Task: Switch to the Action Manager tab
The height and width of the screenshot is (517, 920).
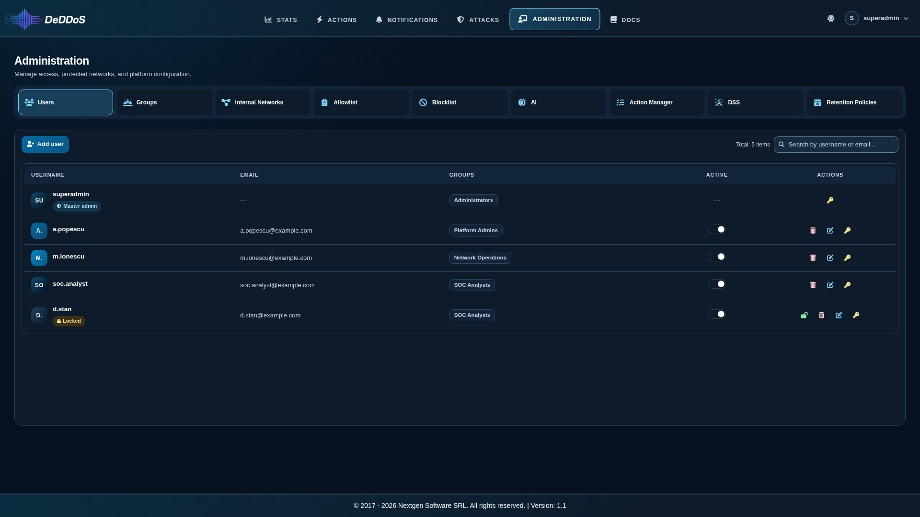Action: click(x=657, y=102)
